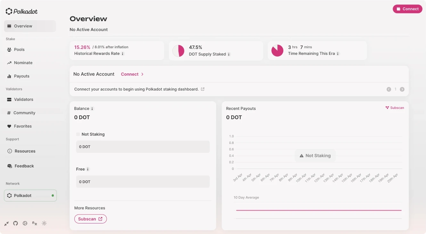Viewport: 426px width, 234px height.
Task: Click the 20th Apr chart axis label
Action: [x=393, y=177]
